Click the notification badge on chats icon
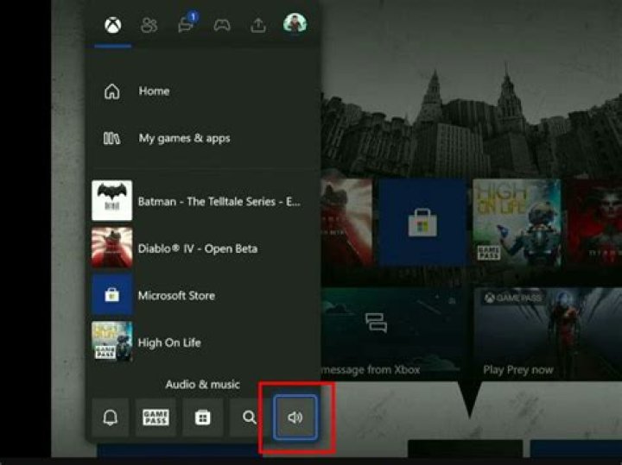This screenshot has width=622, height=465. click(193, 16)
